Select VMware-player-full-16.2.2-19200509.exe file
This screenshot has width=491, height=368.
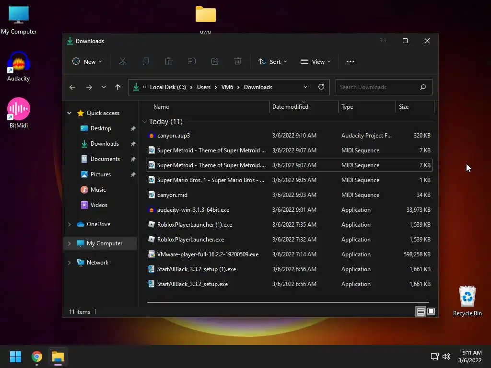[289, 254]
